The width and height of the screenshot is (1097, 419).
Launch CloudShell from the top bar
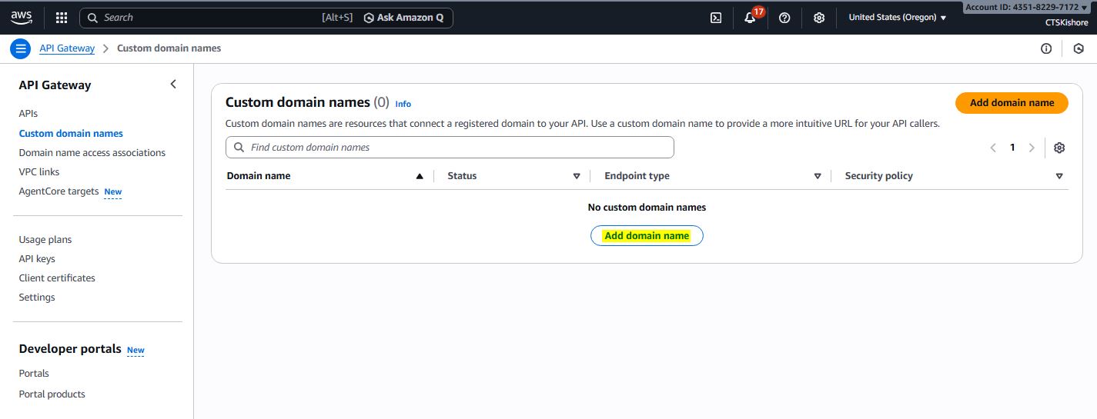click(x=716, y=18)
